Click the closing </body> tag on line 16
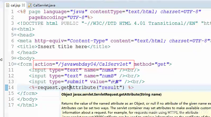The width and height of the screenshot is (211, 117). [27, 99]
